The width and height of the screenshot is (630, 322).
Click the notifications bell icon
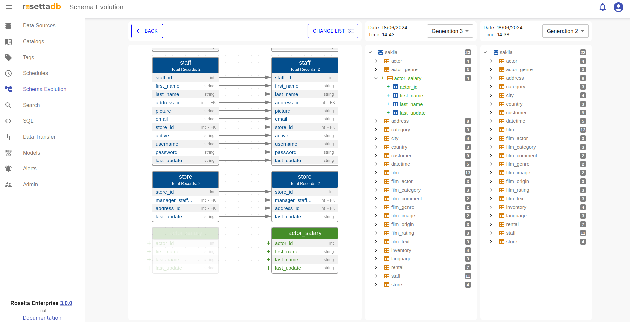603,7
